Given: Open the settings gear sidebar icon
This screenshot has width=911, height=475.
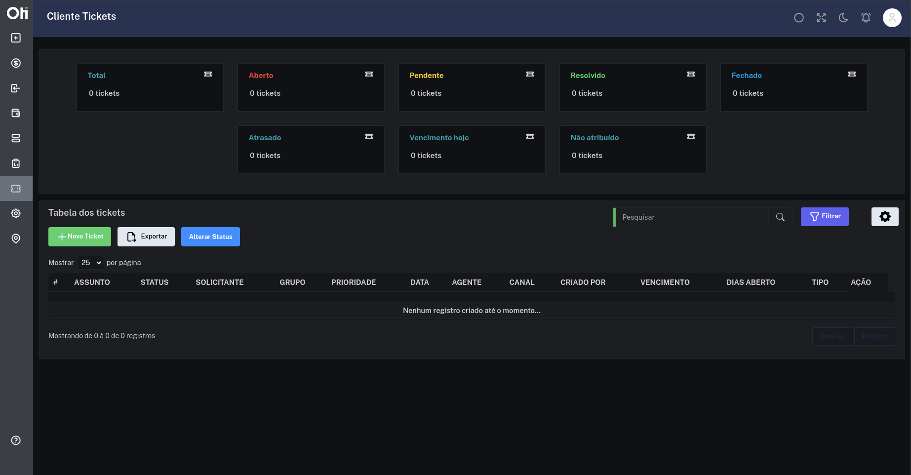Looking at the screenshot, I should [x=16, y=213].
